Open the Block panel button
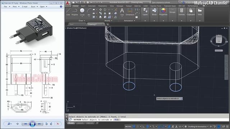Viewport: 230px width, 129px height. point(154,12)
